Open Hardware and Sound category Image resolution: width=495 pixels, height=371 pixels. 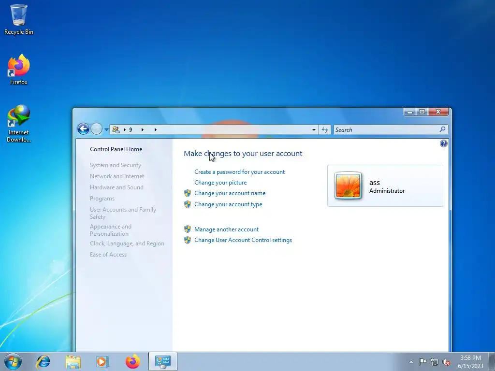pyautogui.click(x=116, y=187)
